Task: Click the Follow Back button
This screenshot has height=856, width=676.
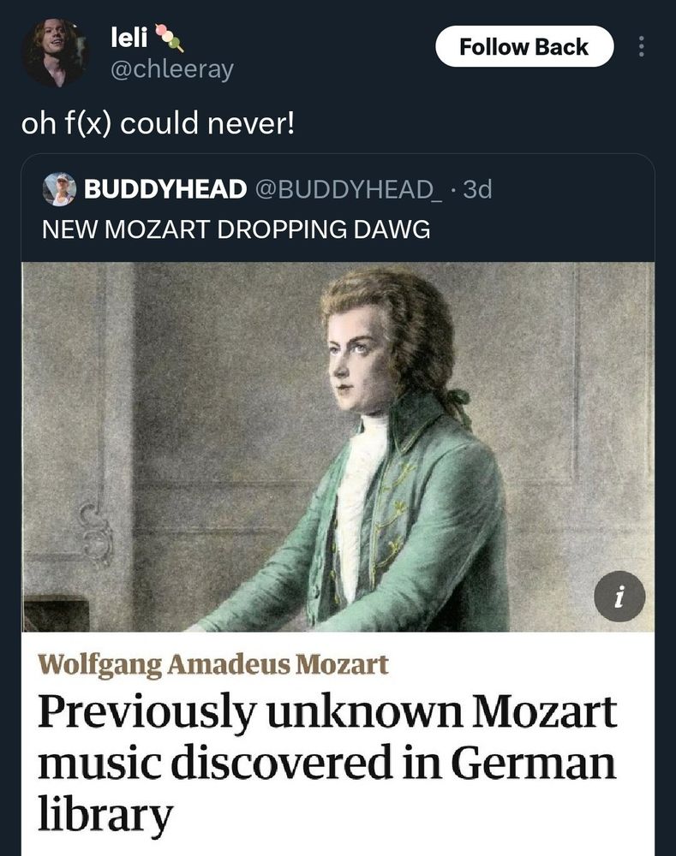Action: (525, 47)
